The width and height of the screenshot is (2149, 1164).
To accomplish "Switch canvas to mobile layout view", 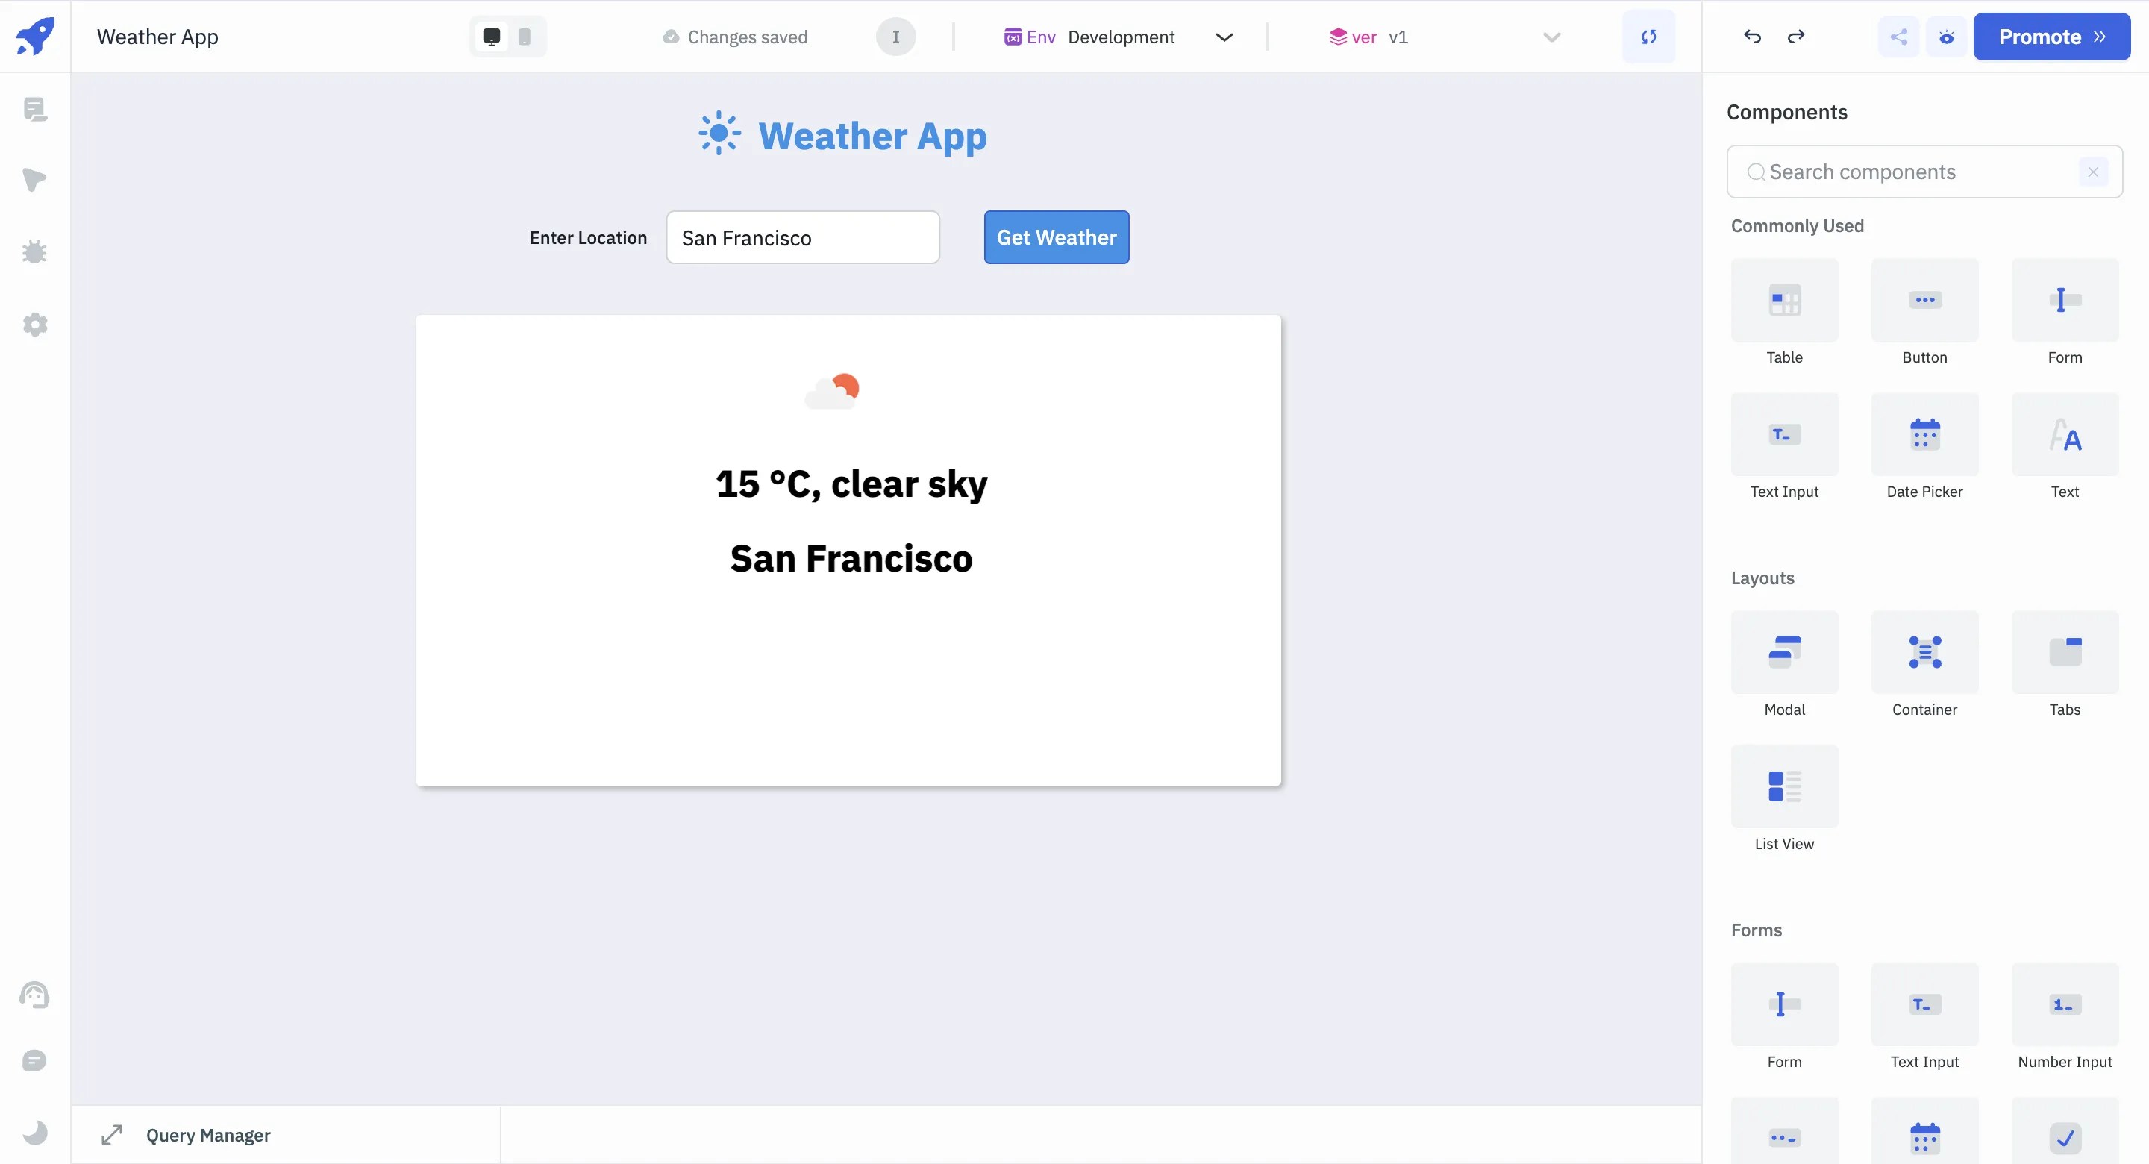I will click(524, 37).
